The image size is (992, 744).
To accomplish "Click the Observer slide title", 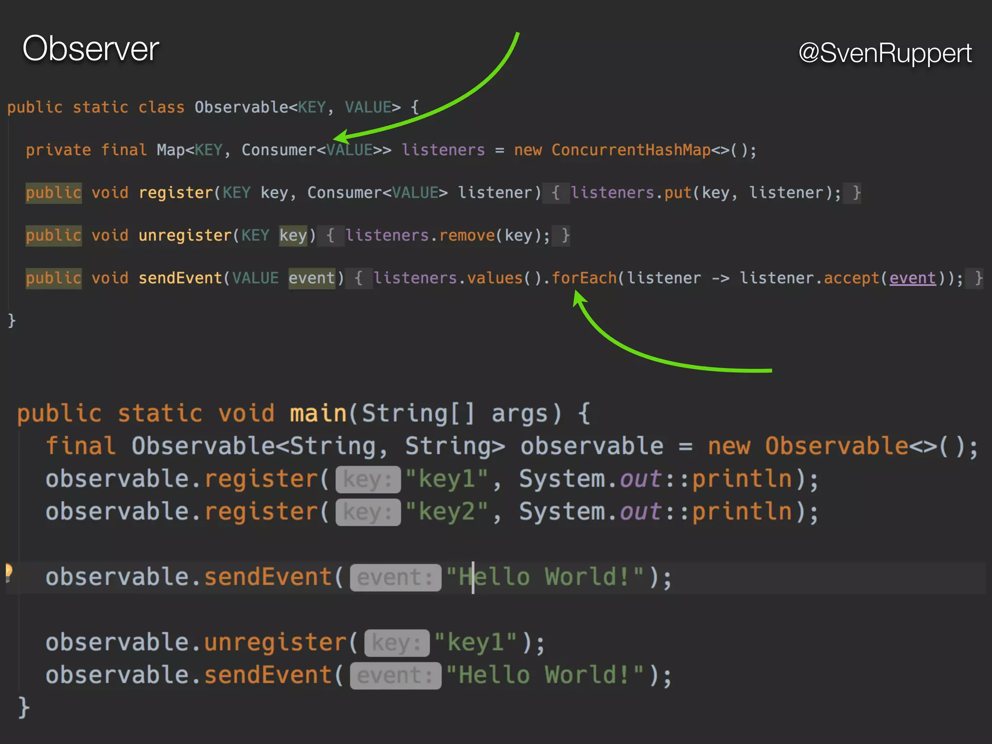I will (x=91, y=48).
